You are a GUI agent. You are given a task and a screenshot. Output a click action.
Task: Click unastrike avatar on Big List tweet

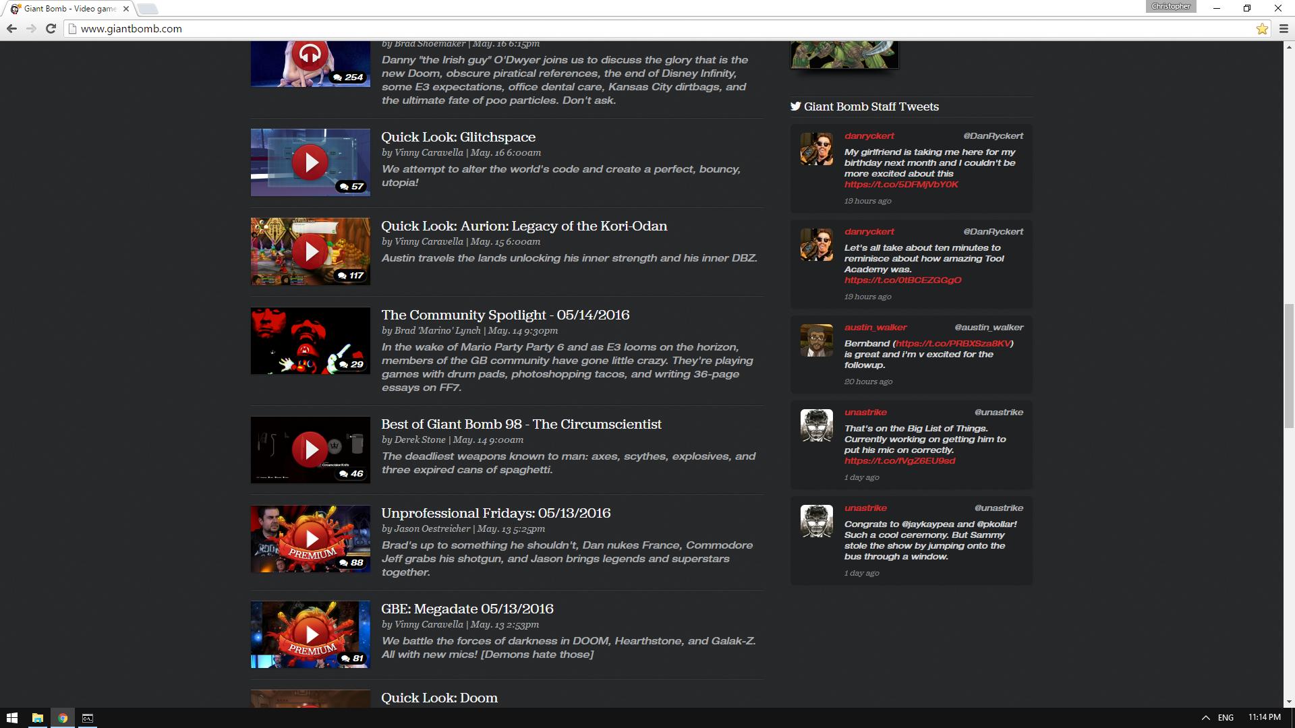pyautogui.click(x=816, y=425)
